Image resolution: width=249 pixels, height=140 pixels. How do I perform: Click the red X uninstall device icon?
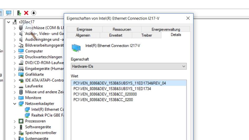[26, 13]
